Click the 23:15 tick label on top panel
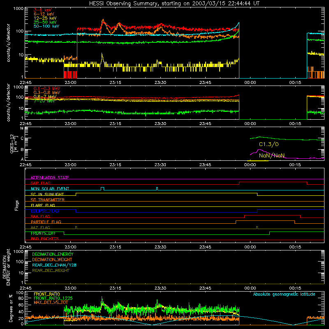Viewport: 329px width, 329px height. tap(115, 83)
